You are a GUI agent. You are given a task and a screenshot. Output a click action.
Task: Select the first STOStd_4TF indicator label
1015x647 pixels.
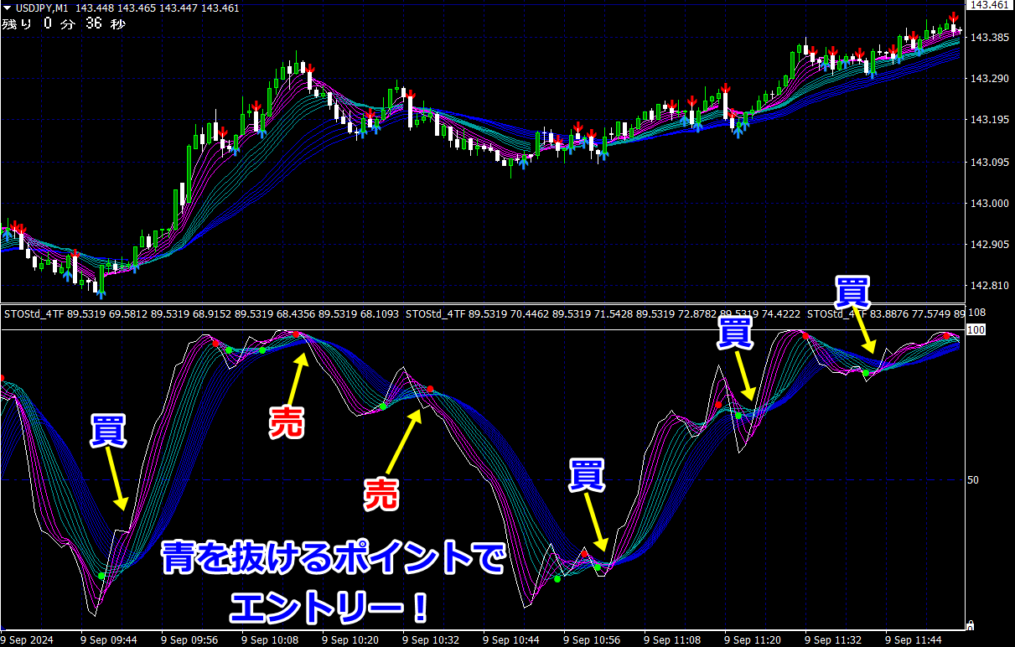(x=34, y=315)
